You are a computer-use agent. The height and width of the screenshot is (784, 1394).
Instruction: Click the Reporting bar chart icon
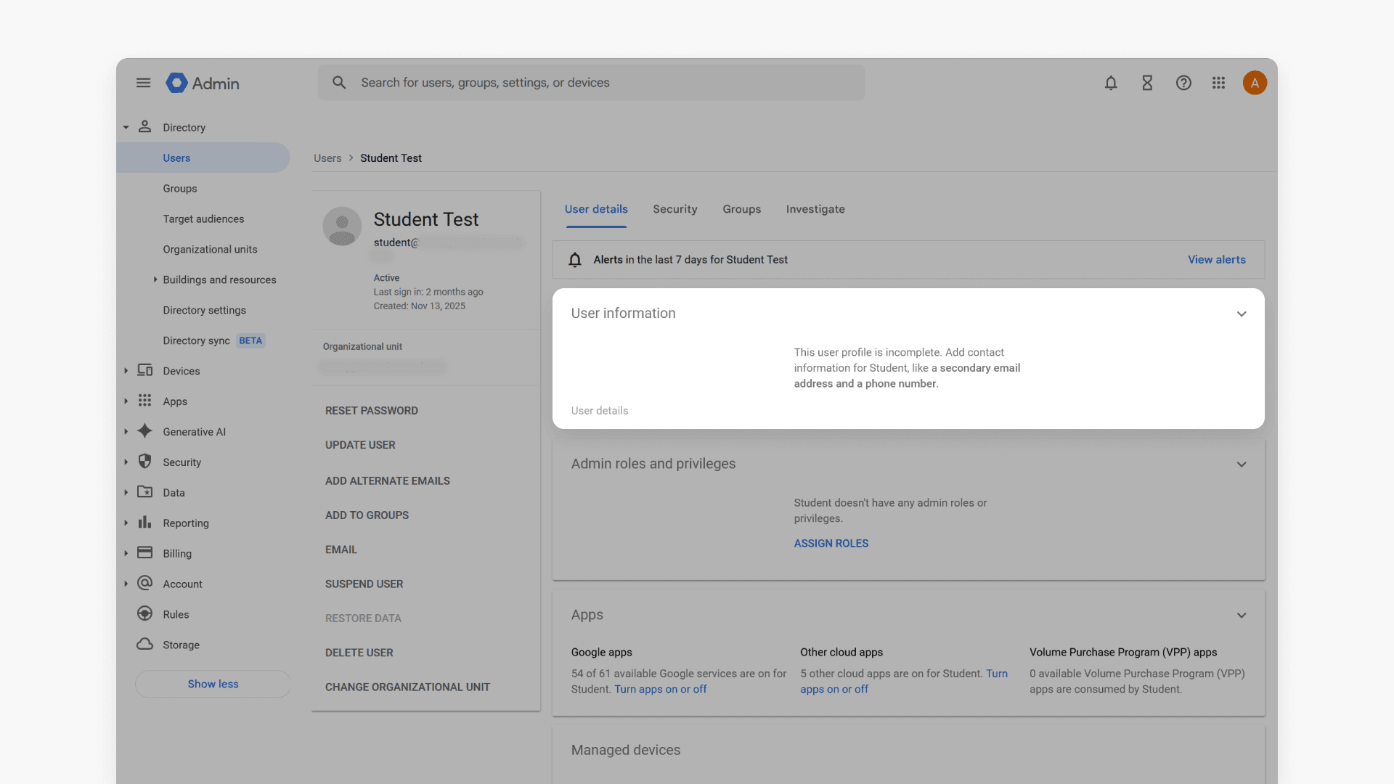click(145, 523)
